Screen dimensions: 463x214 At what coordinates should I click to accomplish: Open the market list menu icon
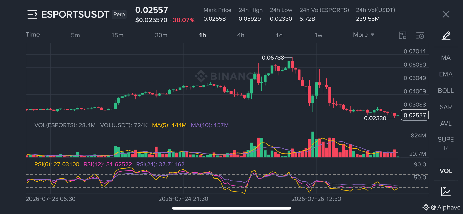point(32,14)
